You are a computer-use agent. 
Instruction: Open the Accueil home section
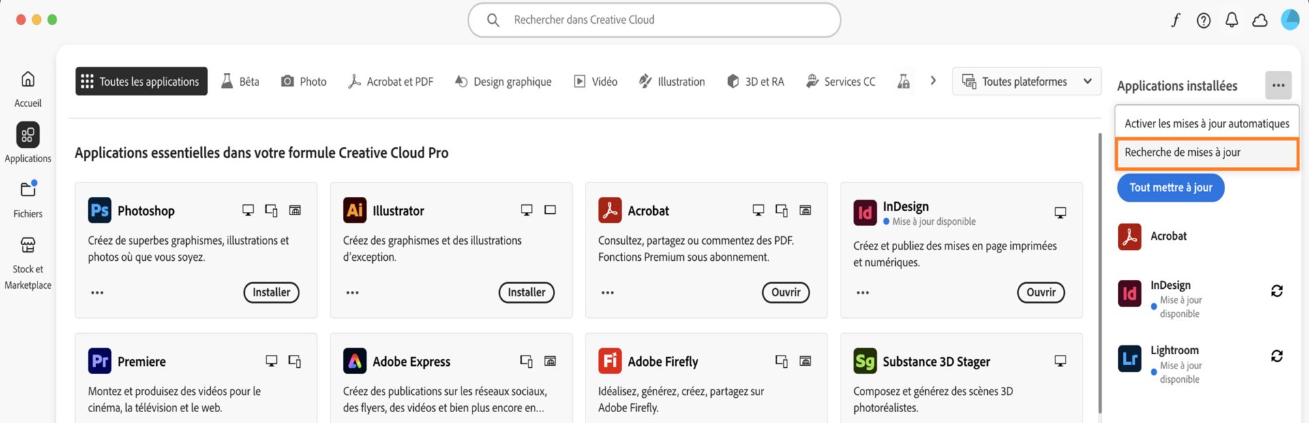(28, 89)
